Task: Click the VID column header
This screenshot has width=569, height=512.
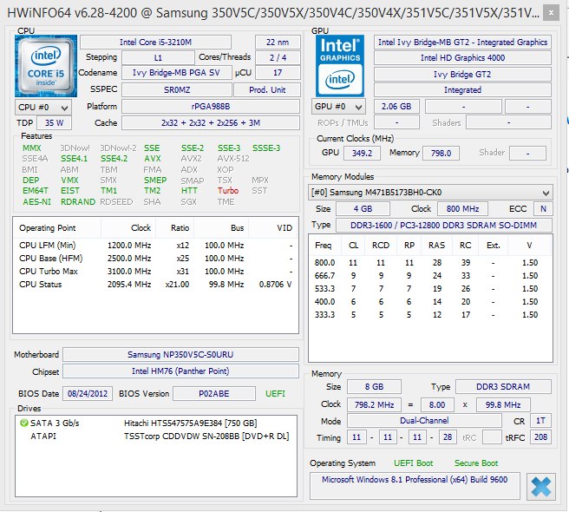Action: pyautogui.click(x=273, y=228)
